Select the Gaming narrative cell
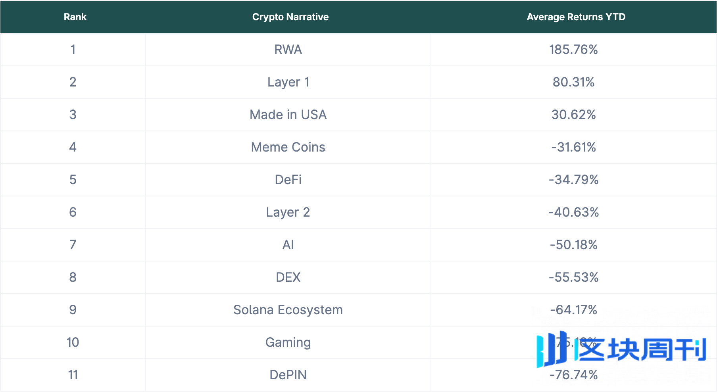 pos(288,342)
